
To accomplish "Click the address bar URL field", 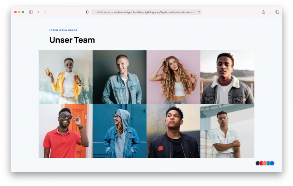I will (x=146, y=12).
